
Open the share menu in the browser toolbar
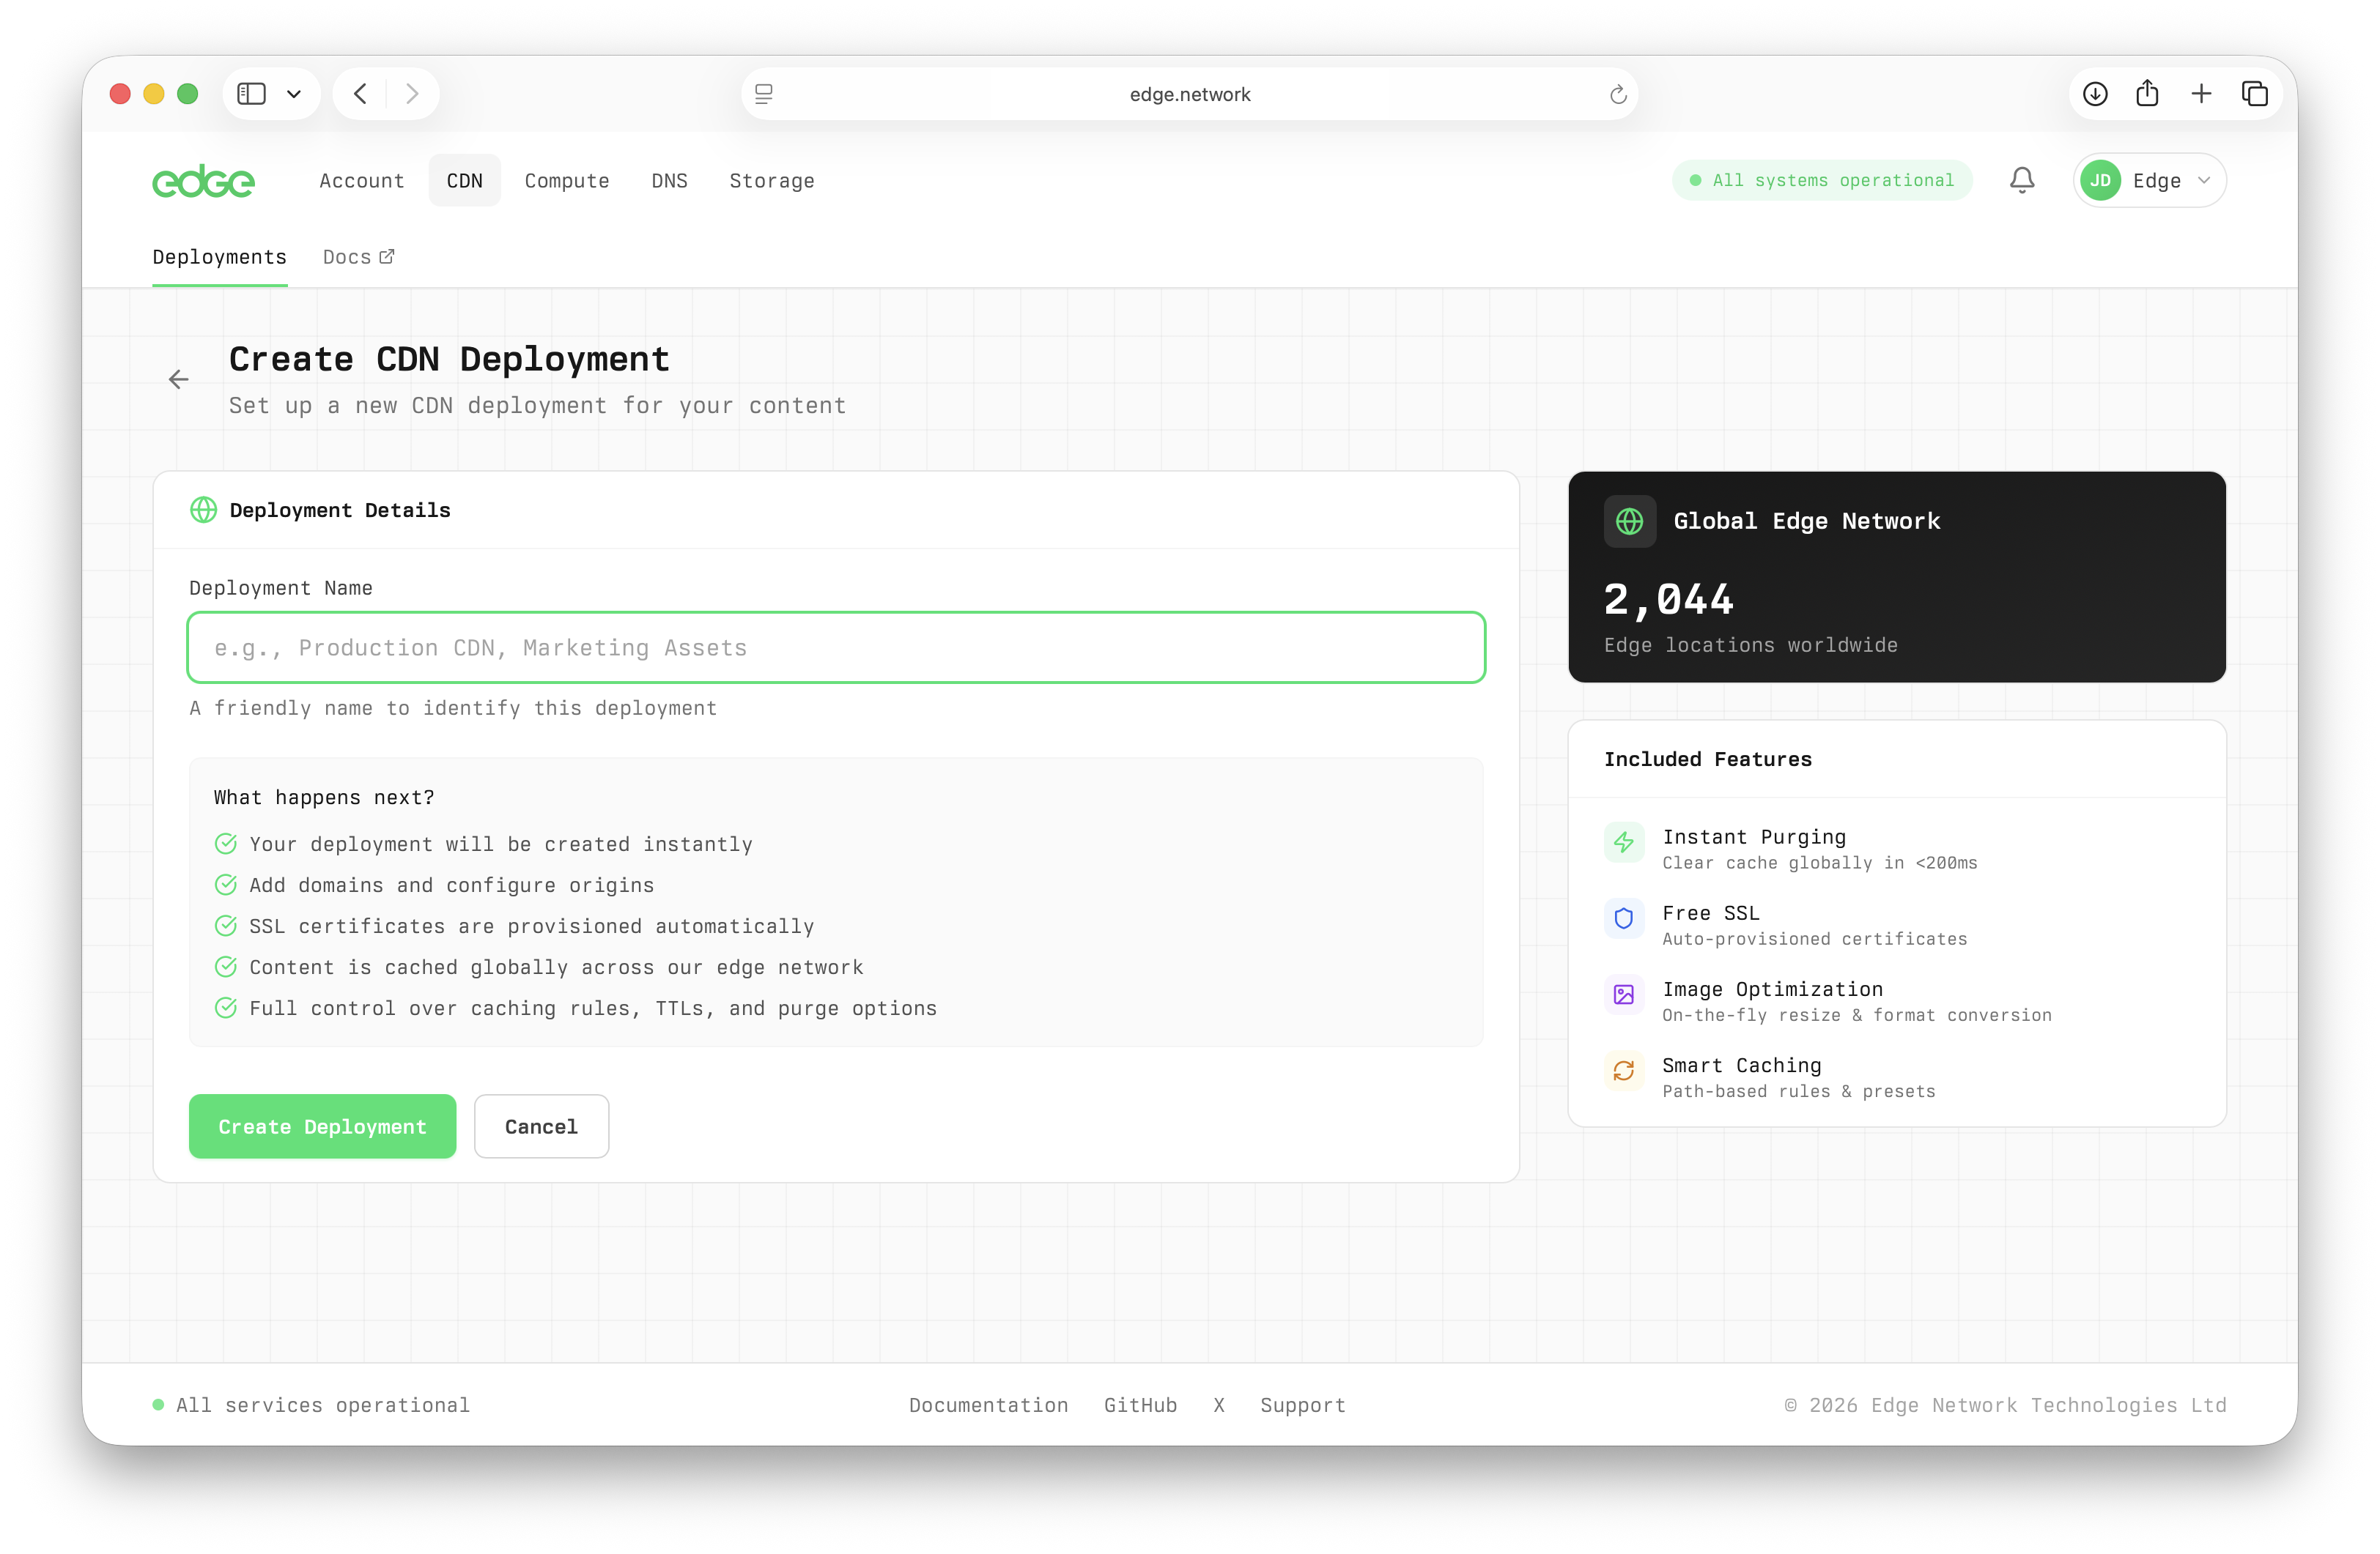pos(2148,93)
